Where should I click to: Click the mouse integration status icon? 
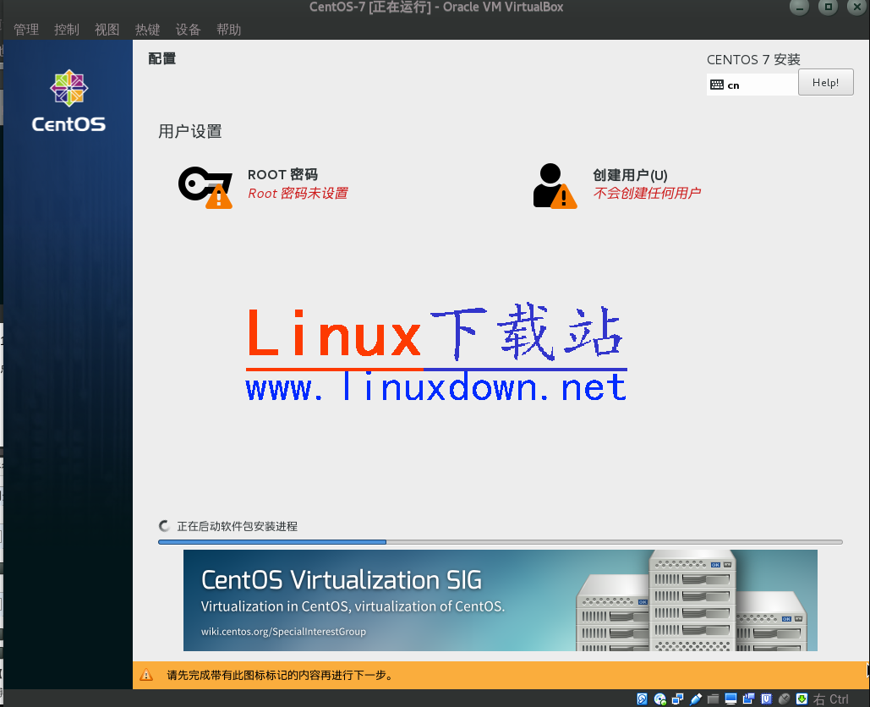pyautogui.click(x=784, y=699)
